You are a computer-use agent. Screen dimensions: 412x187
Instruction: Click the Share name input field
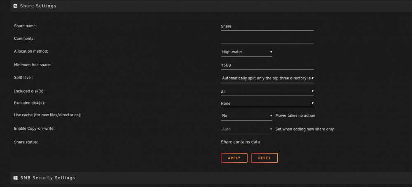(x=267, y=26)
